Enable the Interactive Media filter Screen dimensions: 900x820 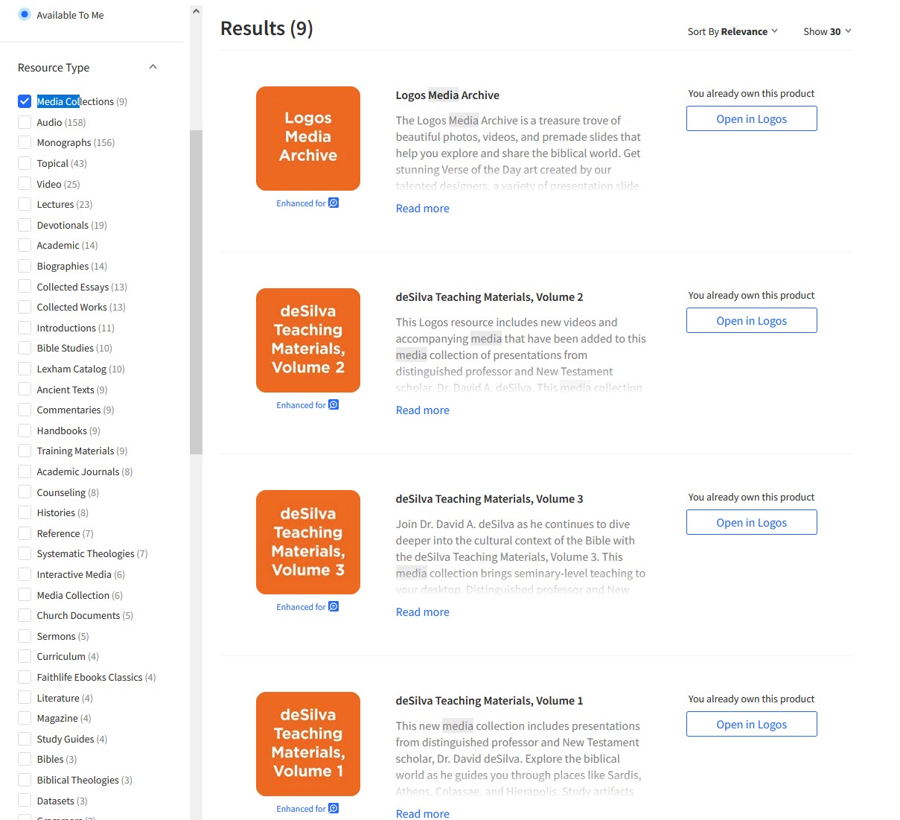(25, 574)
